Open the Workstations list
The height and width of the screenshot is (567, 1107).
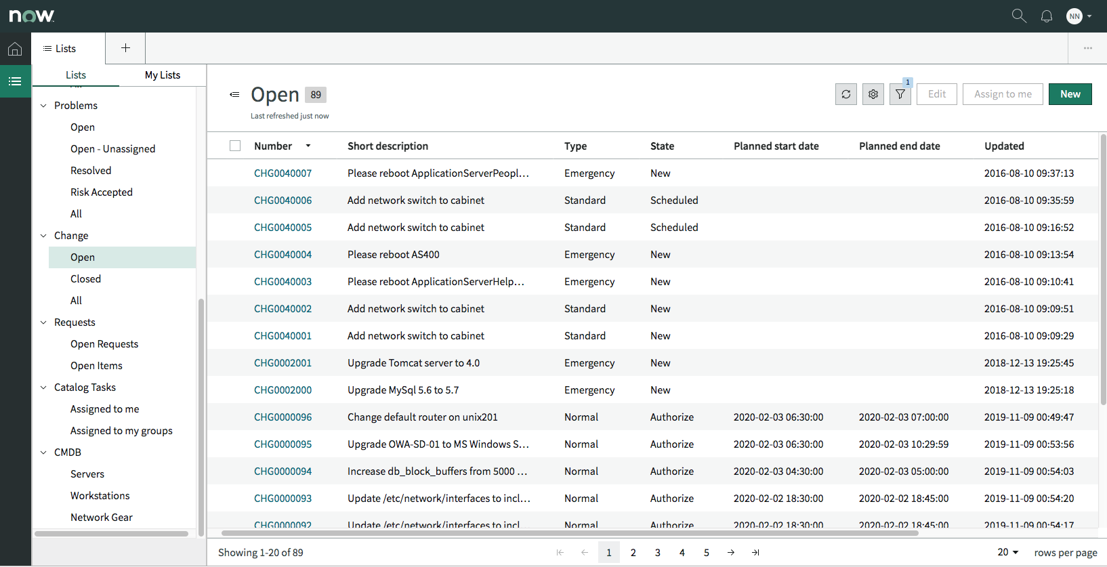[x=100, y=496]
